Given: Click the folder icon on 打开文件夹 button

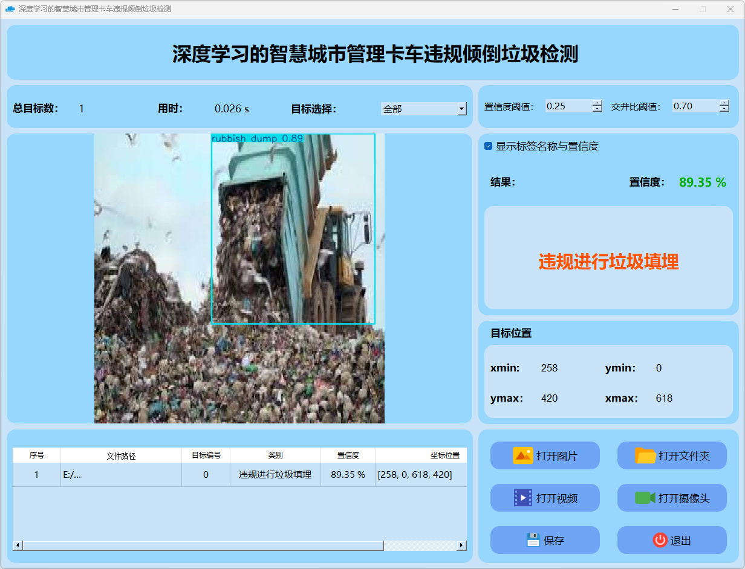Looking at the screenshot, I should pyautogui.click(x=645, y=455).
